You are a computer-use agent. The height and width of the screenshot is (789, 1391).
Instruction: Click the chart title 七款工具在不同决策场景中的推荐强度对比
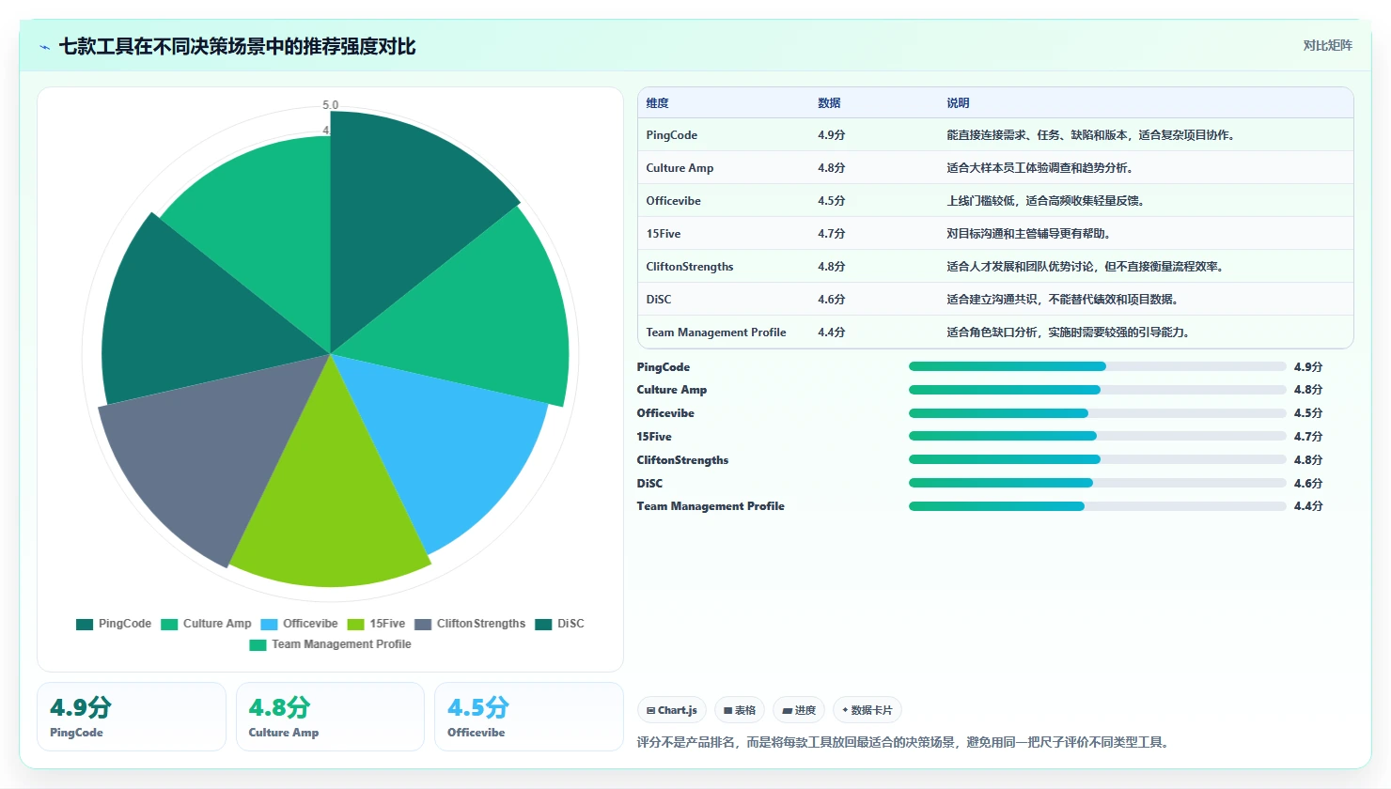[x=237, y=46]
